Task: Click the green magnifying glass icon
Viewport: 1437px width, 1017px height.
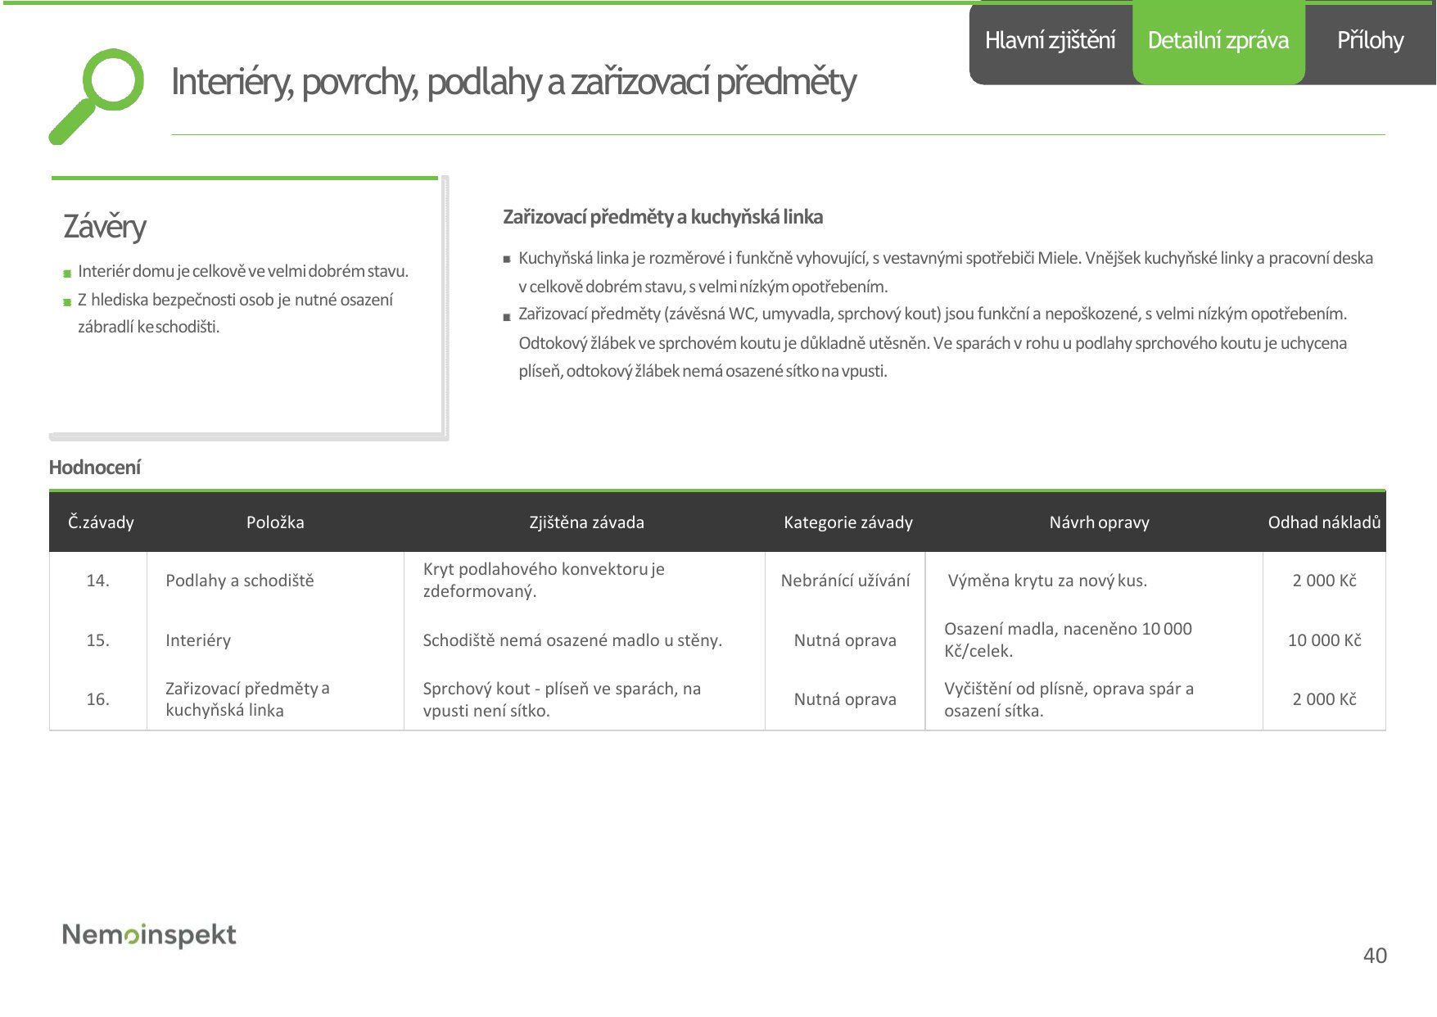Action: tap(96, 96)
